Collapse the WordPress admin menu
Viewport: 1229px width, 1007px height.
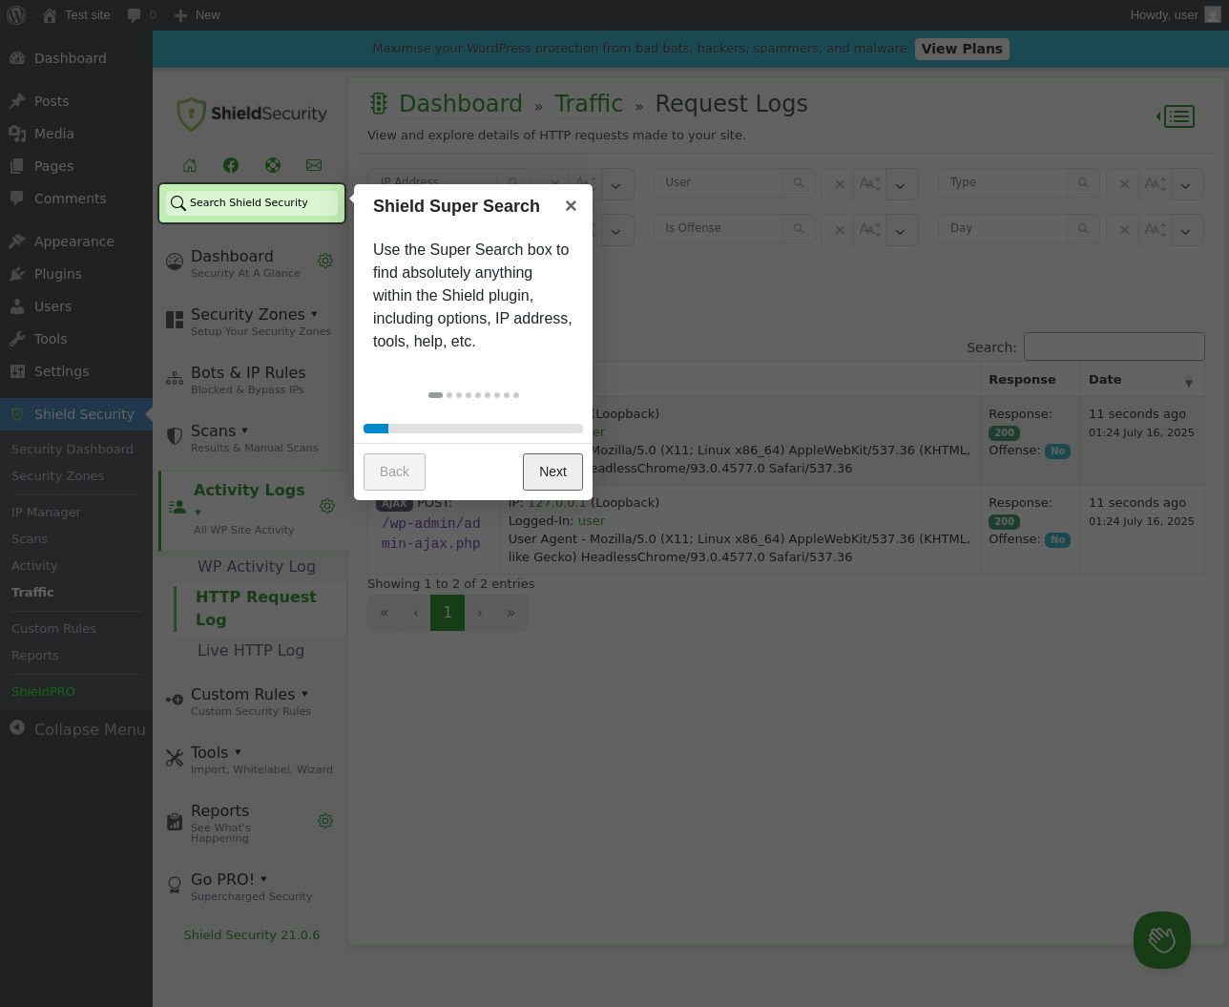pos(76,729)
